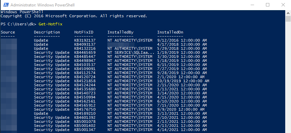
Task: Click the Get-Hotfix command text
Action: click(50, 24)
